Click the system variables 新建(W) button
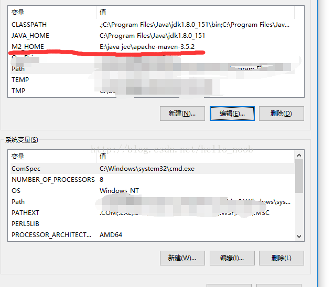The image size is (334, 287). [x=182, y=258]
